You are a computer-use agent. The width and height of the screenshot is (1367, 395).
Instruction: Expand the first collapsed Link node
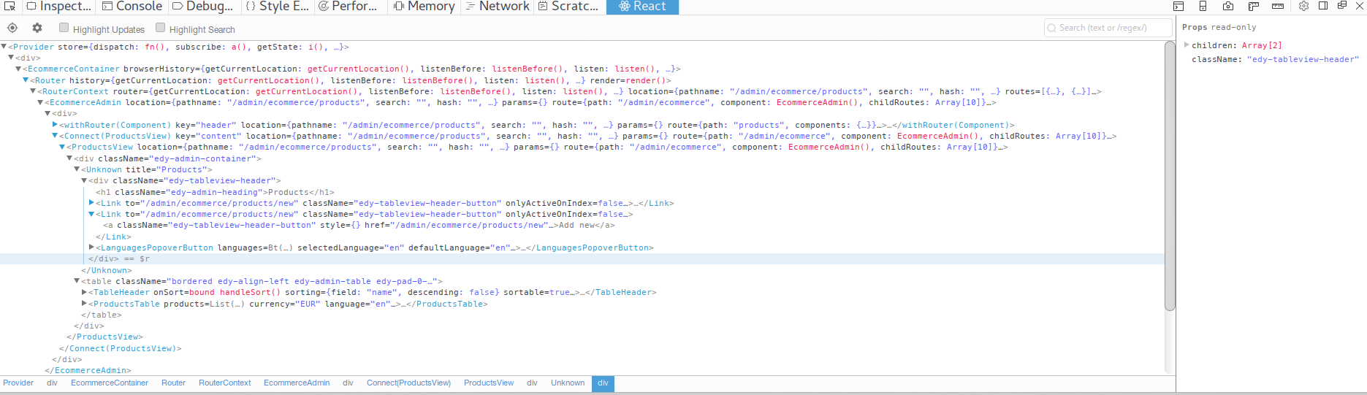tap(91, 203)
